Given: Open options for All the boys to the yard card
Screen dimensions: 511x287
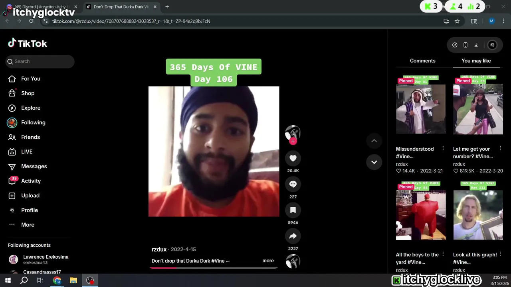Looking at the screenshot, I should [x=443, y=254].
